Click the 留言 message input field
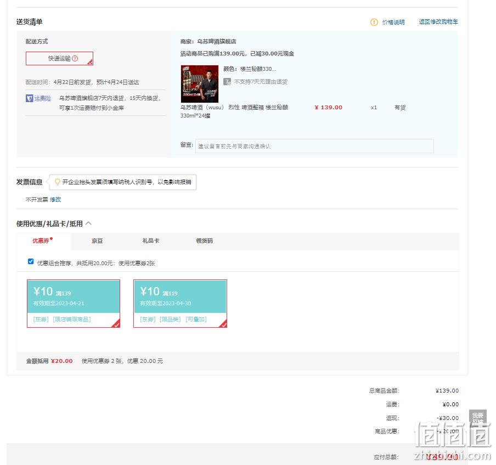 [314, 146]
